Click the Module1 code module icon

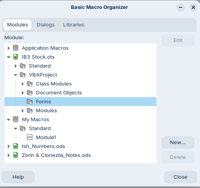pos(30,137)
